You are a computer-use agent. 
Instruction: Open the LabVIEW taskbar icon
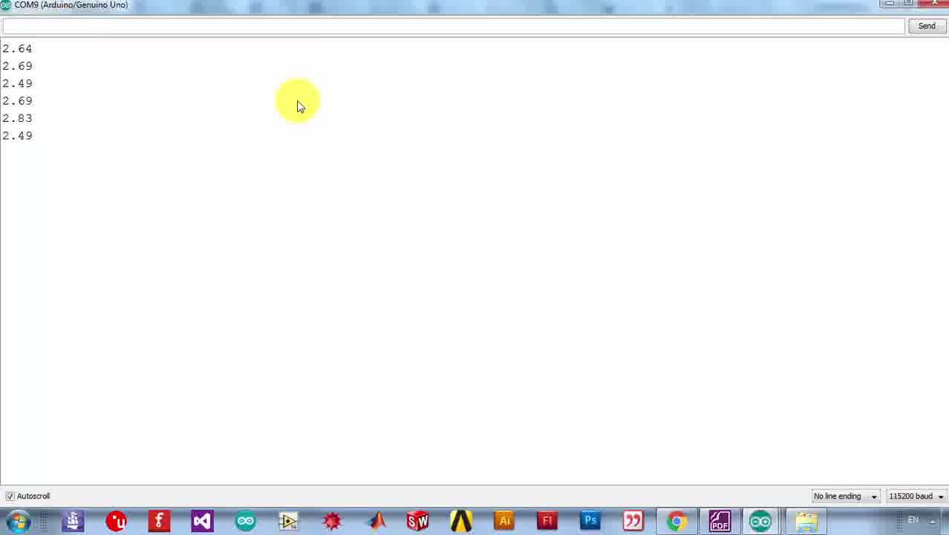[x=288, y=521]
